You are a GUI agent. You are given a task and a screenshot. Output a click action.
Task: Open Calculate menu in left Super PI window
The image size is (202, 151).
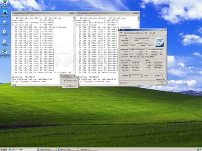point(16,15)
